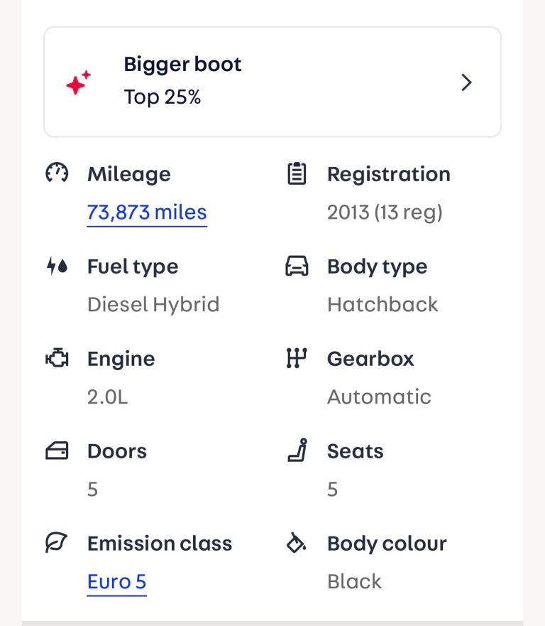Click the engine icon beside Engine
Screen dimensions: 545x626
tap(57, 359)
